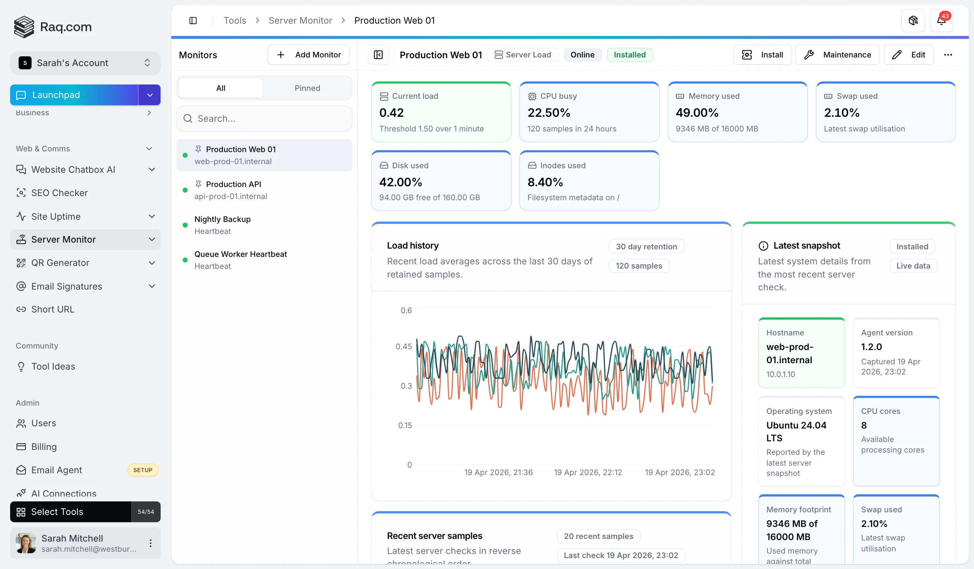Click the Site Uptime icon
974x569 pixels.
pyautogui.click(x=21, y=216)
